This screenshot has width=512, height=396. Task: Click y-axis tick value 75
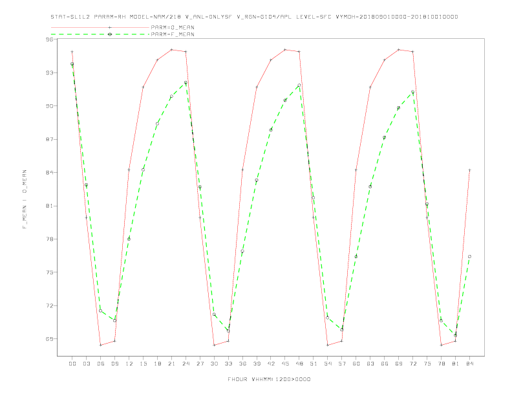(x=50, y=272)
